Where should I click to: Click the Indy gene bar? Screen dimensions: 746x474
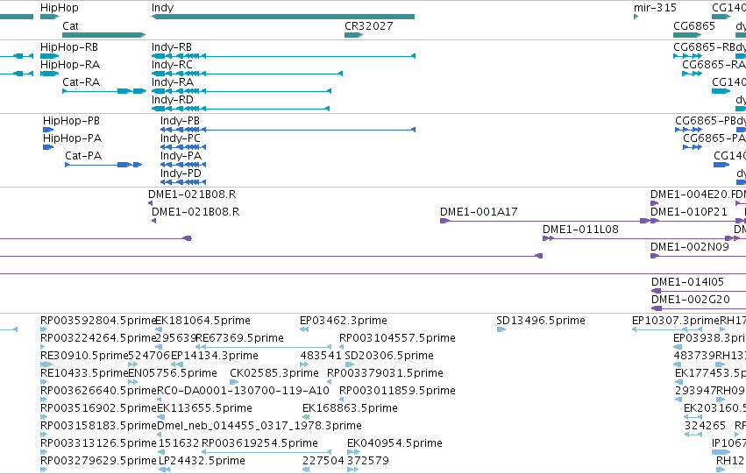pyautogui.click(x=283, y=17)
